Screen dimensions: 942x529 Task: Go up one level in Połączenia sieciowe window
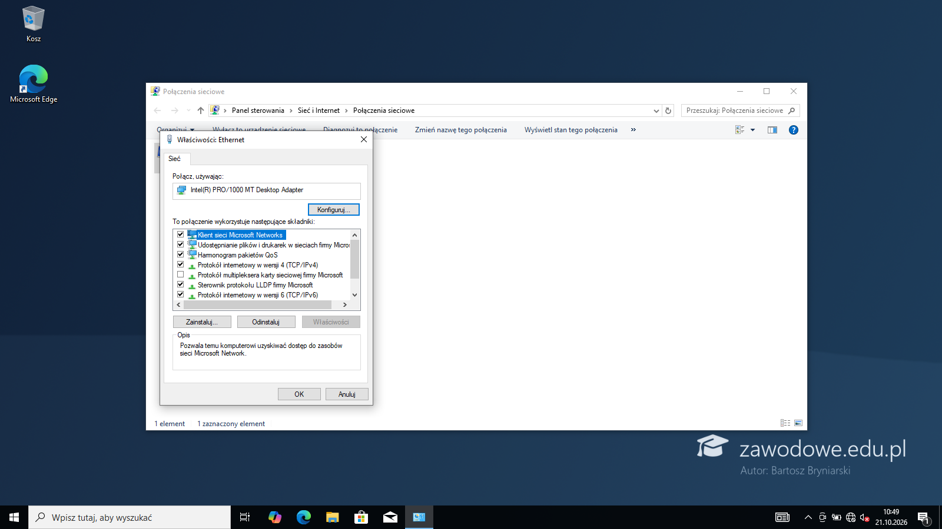tap(201, 111)
